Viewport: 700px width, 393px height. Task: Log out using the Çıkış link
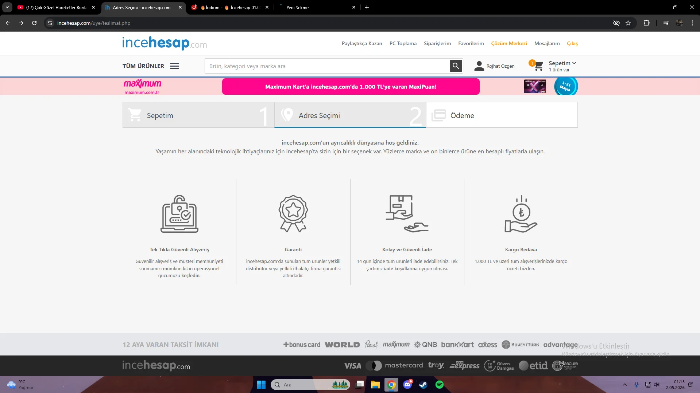[x=572, y=43]
